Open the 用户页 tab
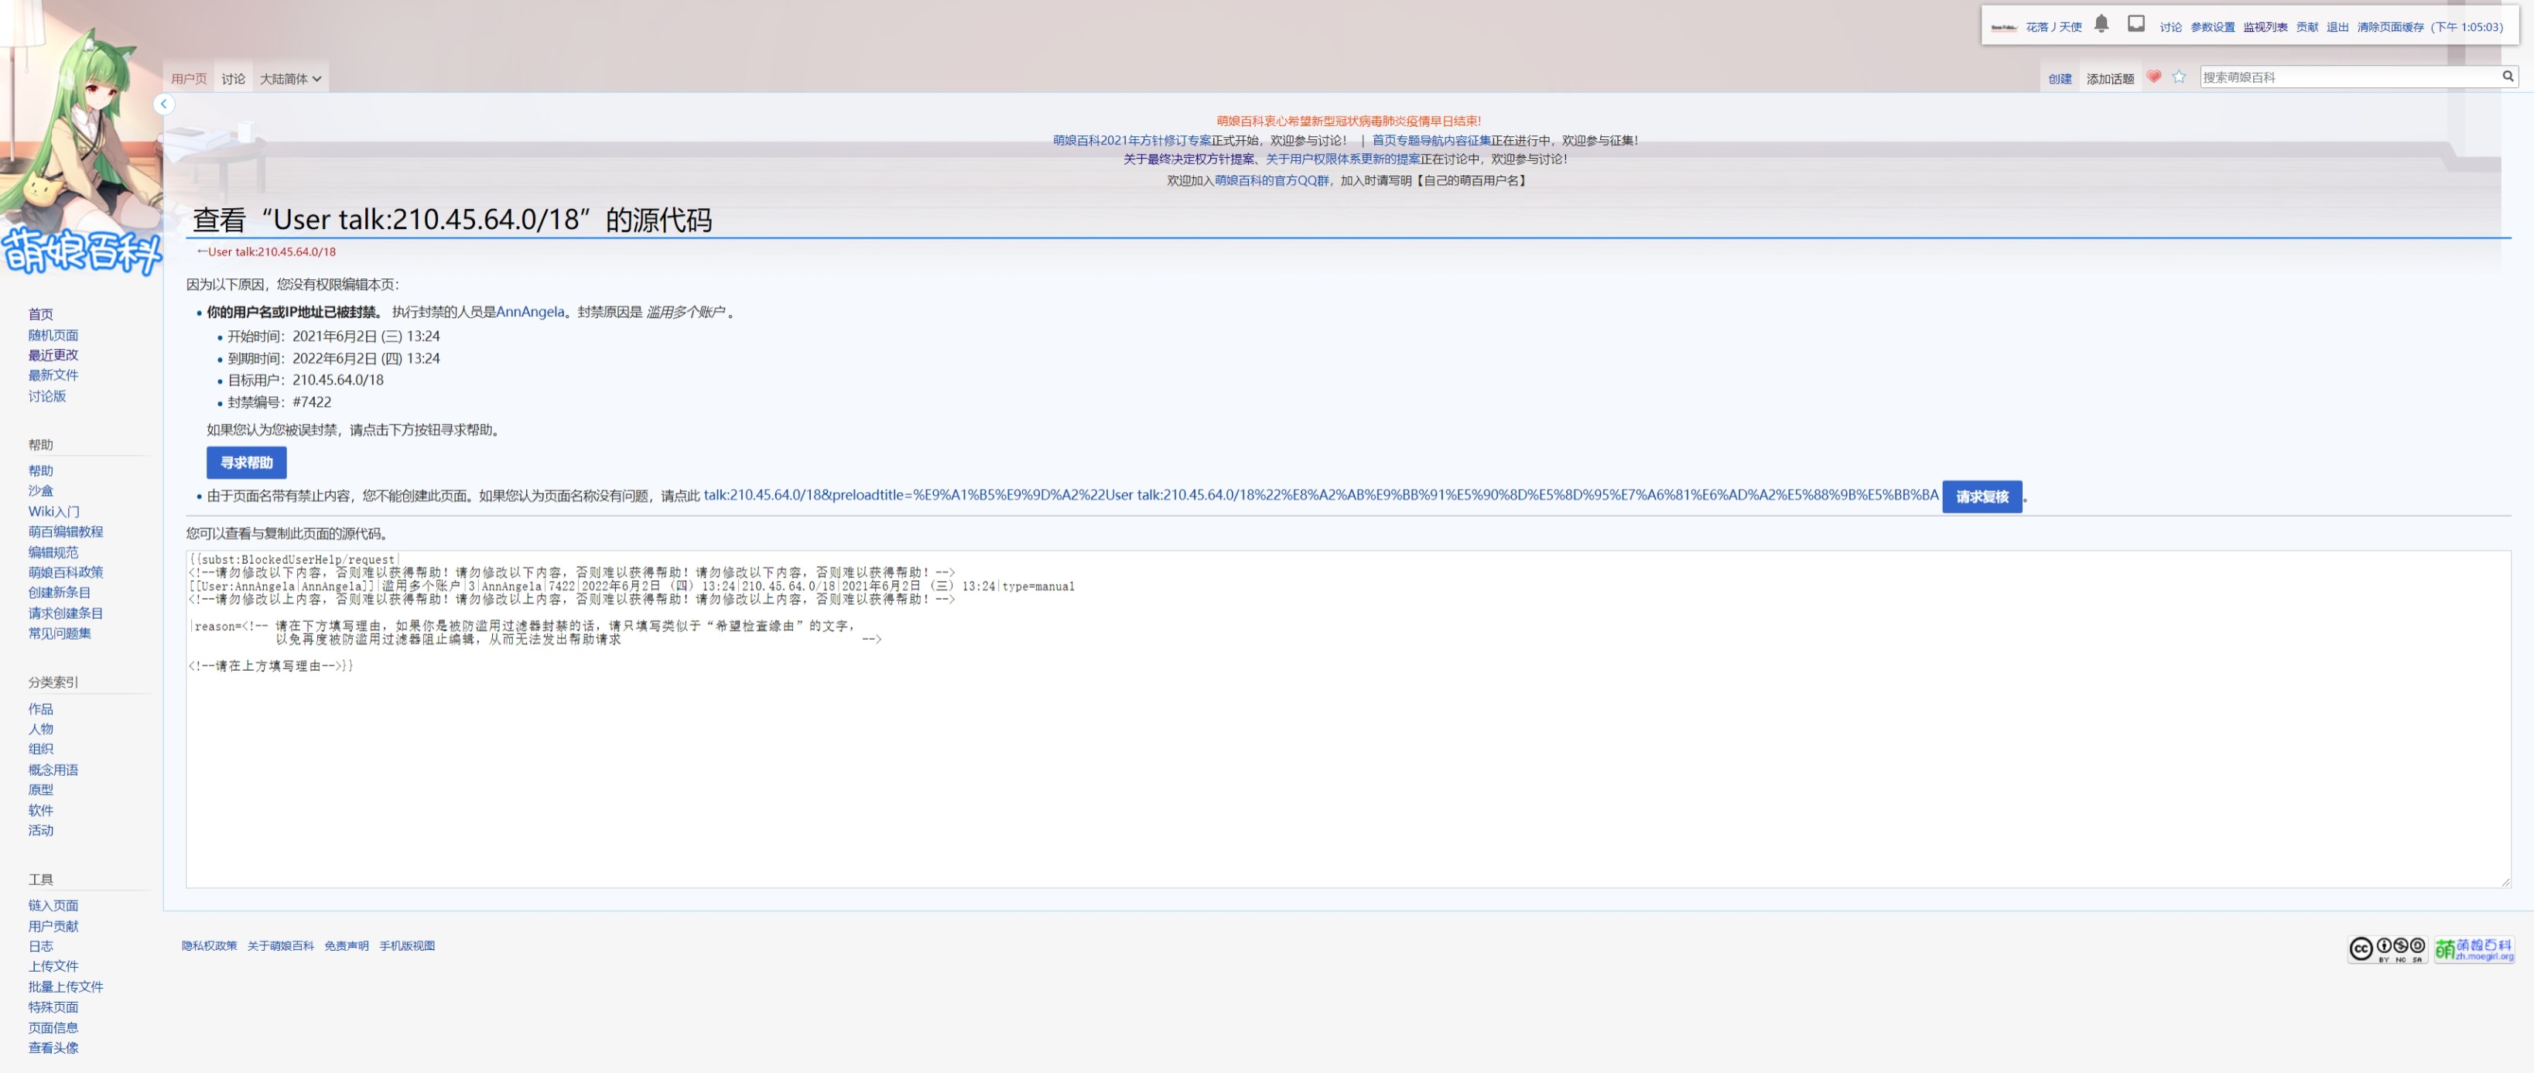The image size is (2534, 1073). [x=189, y=79]
